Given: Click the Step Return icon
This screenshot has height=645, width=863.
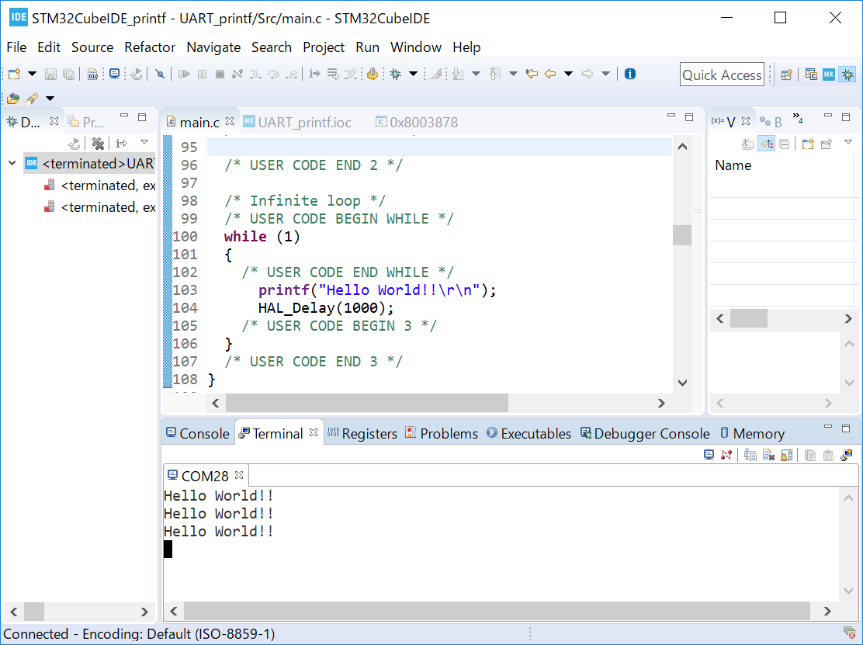Looking at the screenshot, I should [x=292, y=74].
